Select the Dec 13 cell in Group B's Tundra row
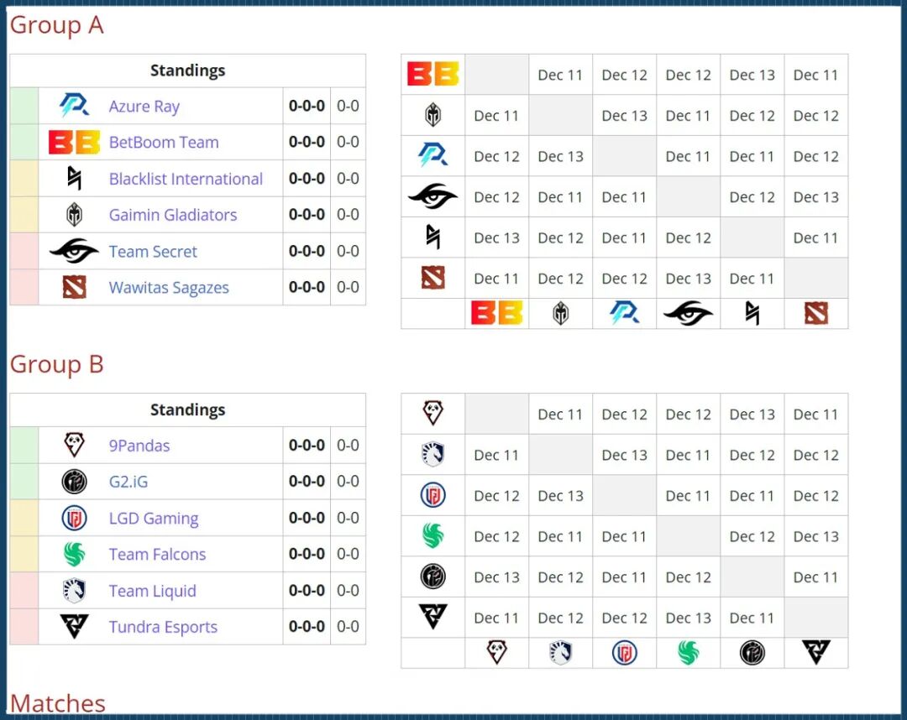This screenshot has height=720, width=907. (688, 618)
